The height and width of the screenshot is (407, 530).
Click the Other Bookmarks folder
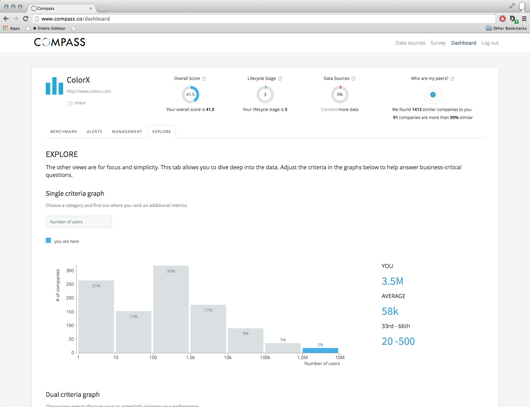pyautogui.click(x=506, y=28)
